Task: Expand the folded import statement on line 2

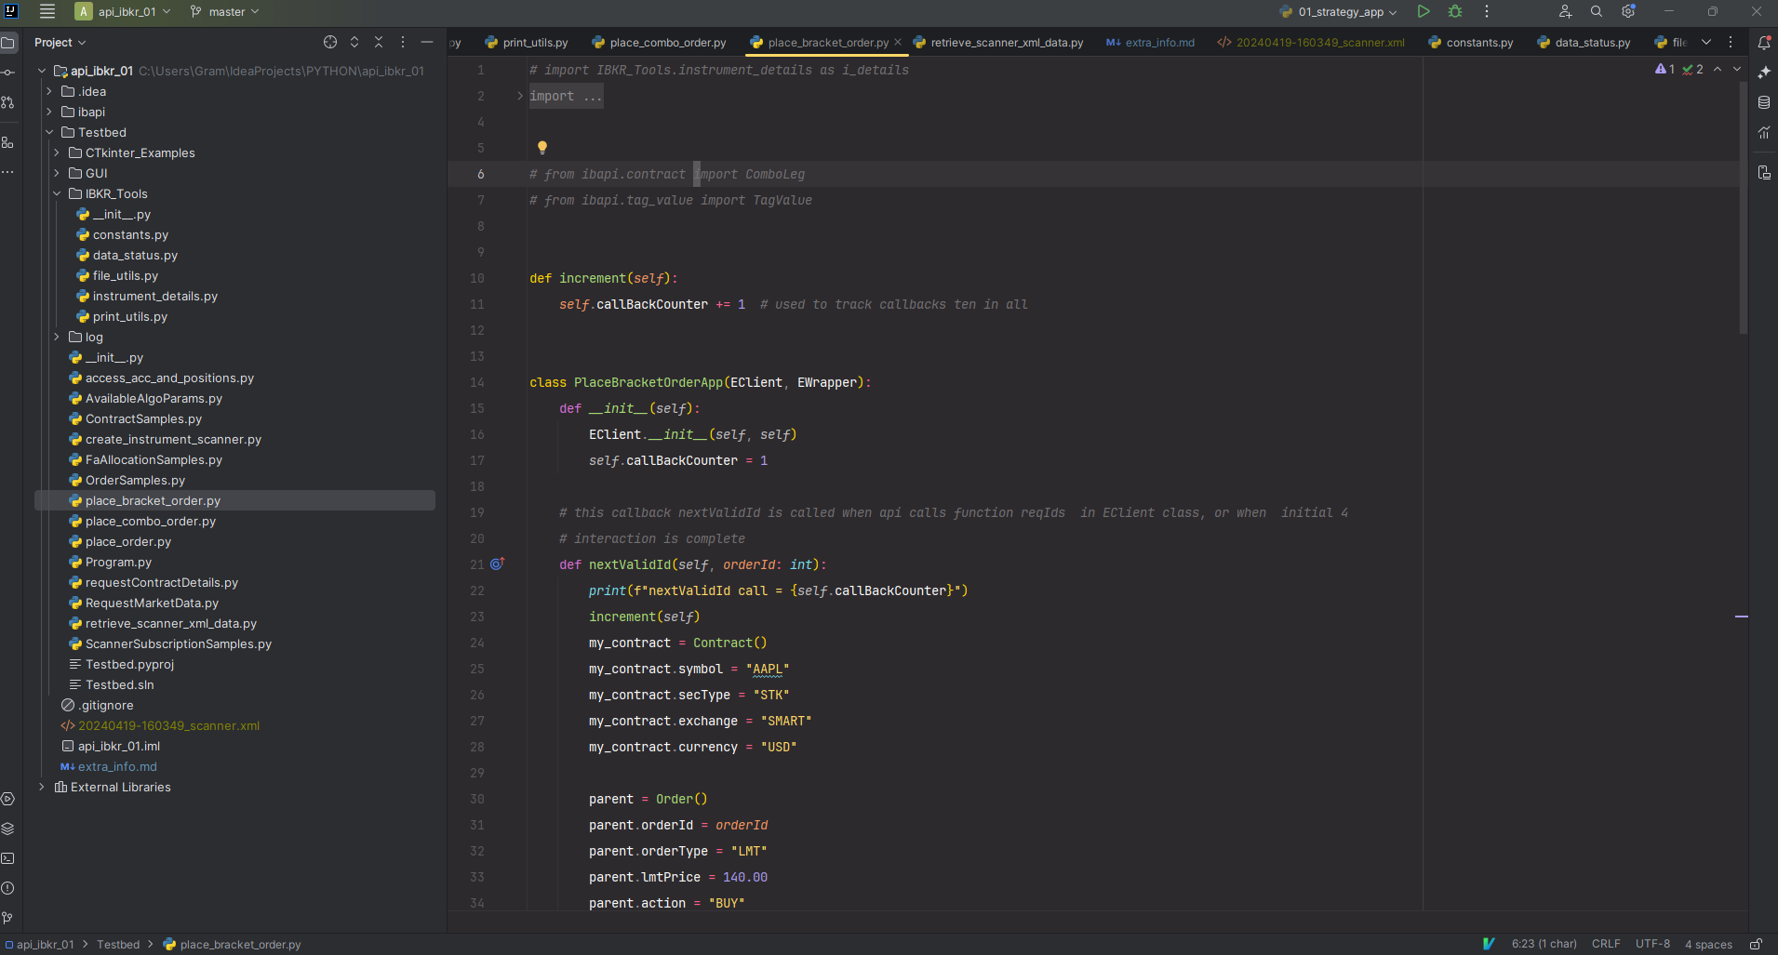Action: tap(518, 95)
